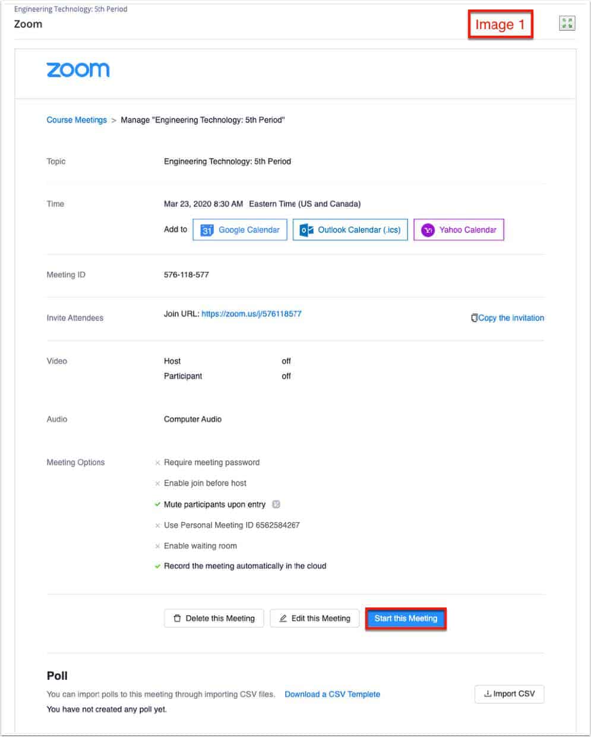Click the 'Host' video label

[172, 361]
